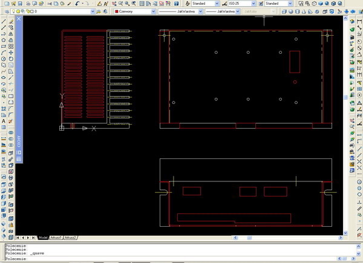Click the 2D wireframe view style icon

pyautogui.click(x=301, y=4)
